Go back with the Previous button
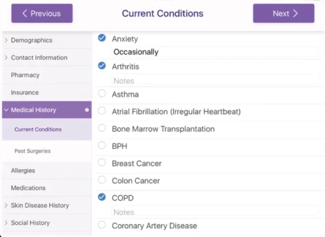The width and height of the screenshot is (325, 237). click(x=42, y=13)
